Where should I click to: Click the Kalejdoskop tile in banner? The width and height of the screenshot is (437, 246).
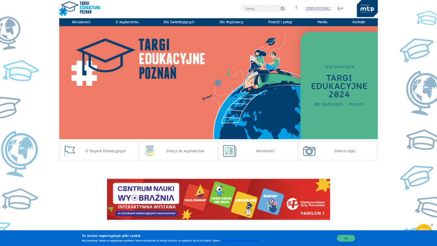[196, 197]
